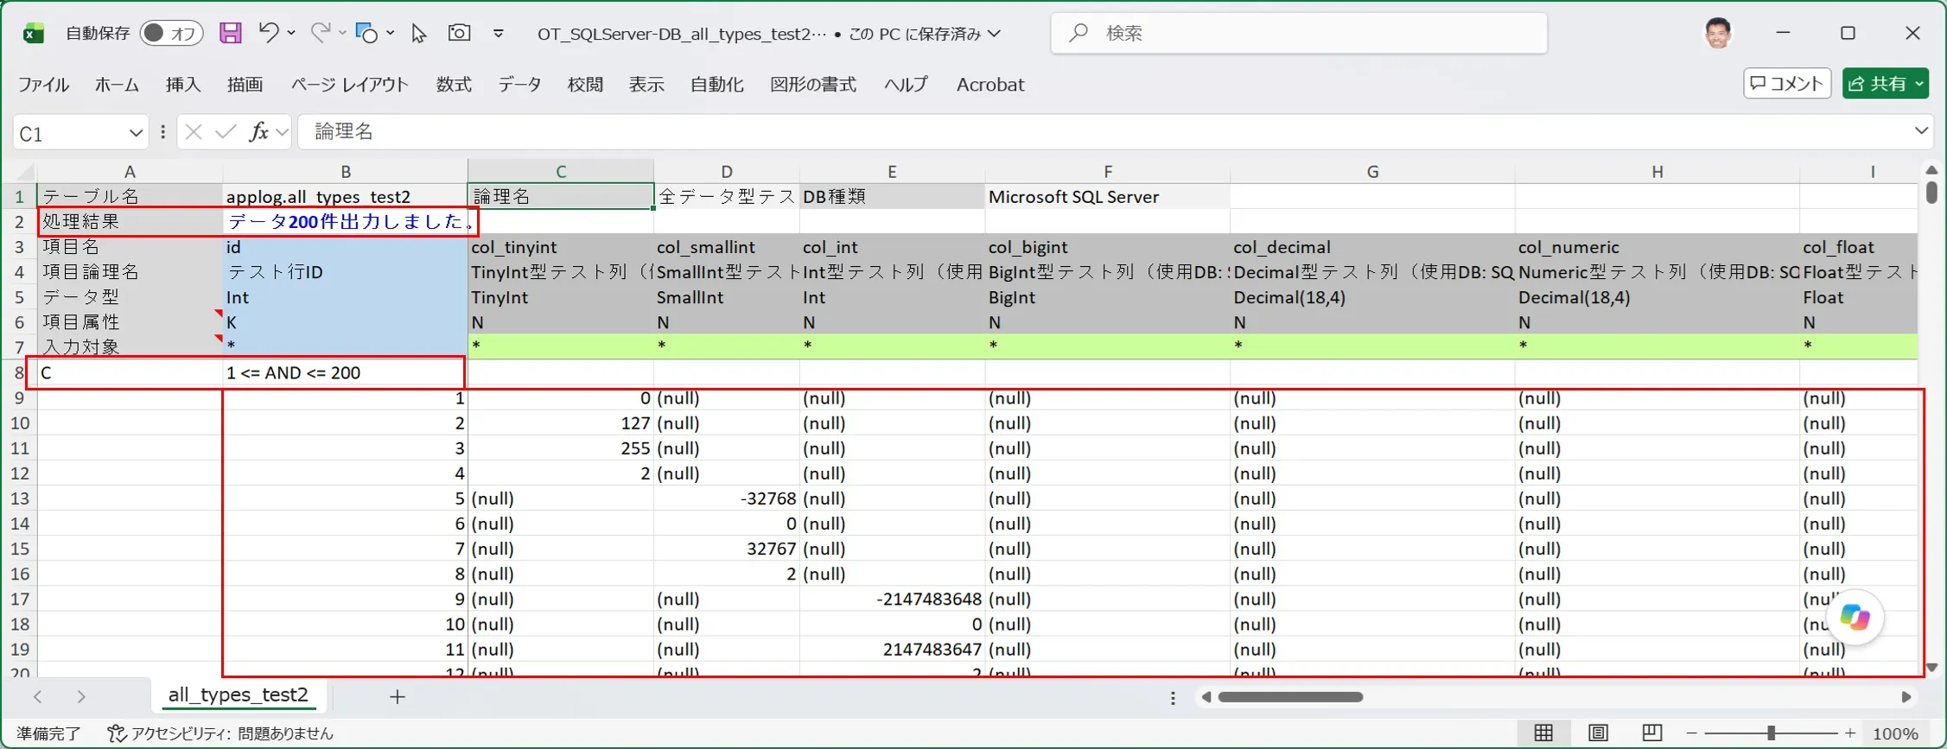Click the formula cancel X icon
Image resolution: width=1947 pixels, height=749 pixels.
[x=194, y=132]
